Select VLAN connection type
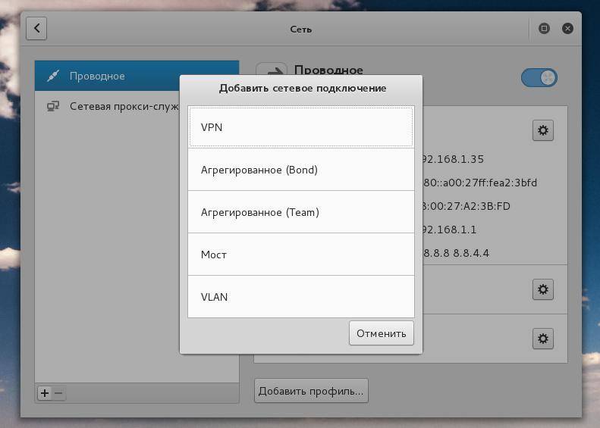This screenshot has height=428, width=600. click(301, 297)
